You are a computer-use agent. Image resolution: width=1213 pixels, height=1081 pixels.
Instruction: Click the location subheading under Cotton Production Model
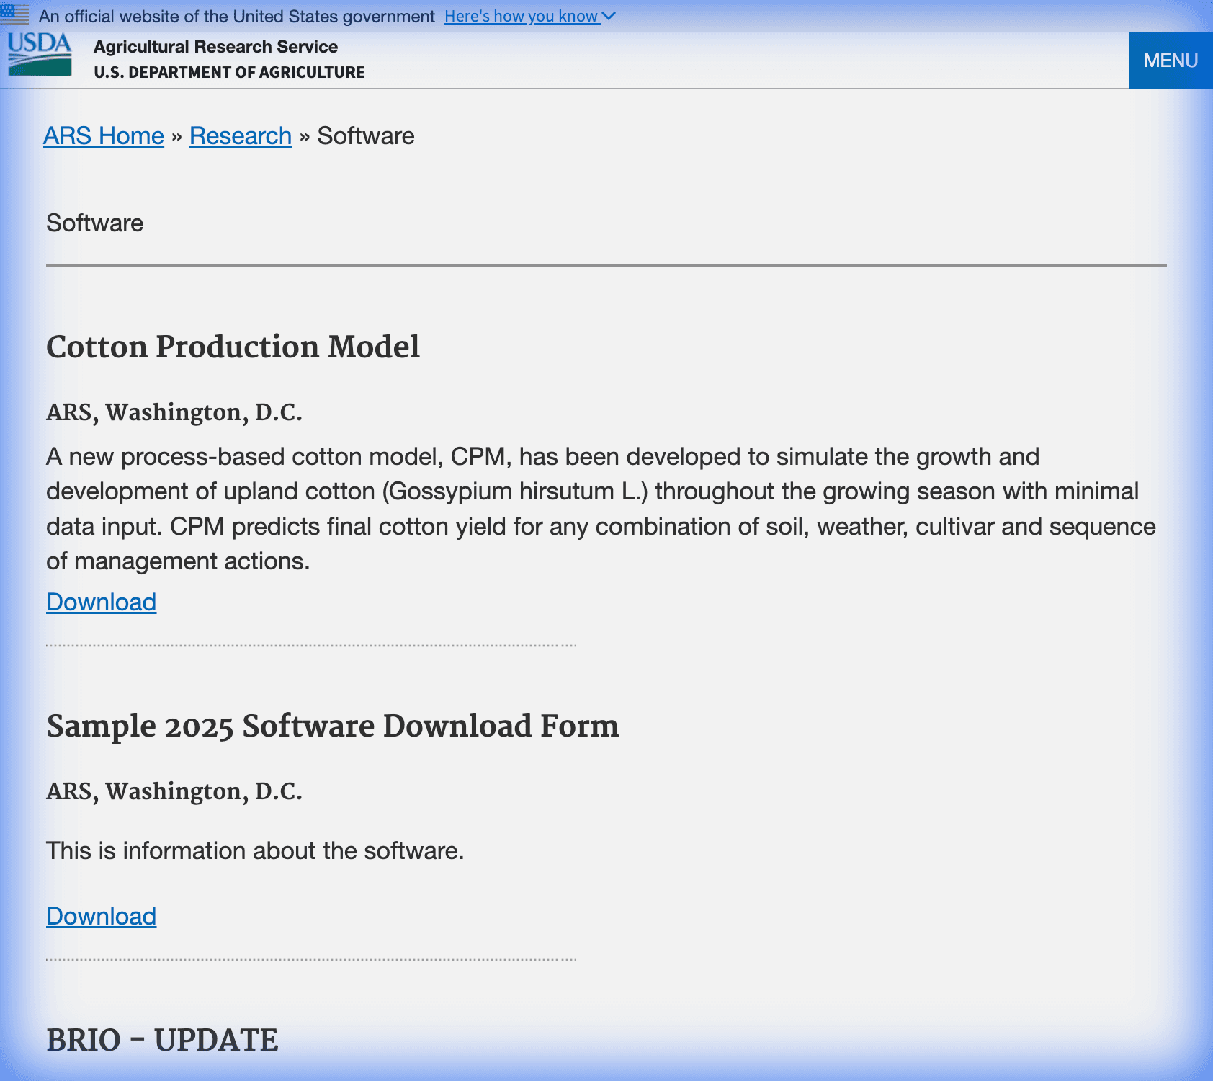click(174, 412)
